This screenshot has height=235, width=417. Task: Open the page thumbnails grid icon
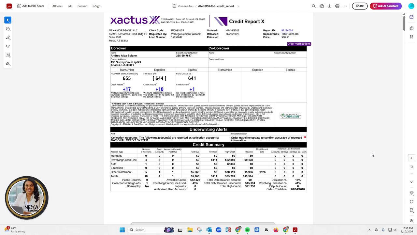click(x=411, y=37)
